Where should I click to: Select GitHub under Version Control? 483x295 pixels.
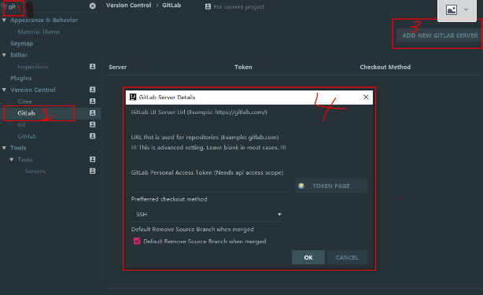(x=27, y=136)
